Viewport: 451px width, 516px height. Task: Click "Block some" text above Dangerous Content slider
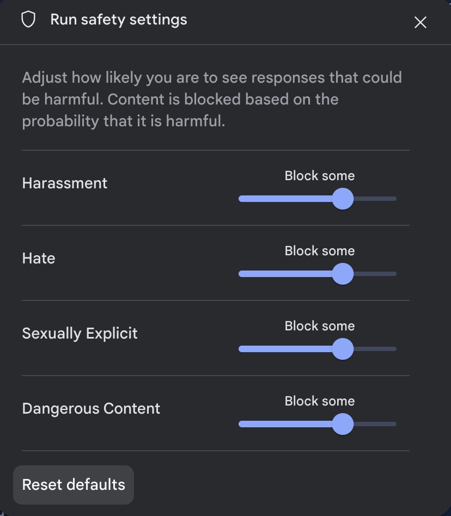[320, 401]
